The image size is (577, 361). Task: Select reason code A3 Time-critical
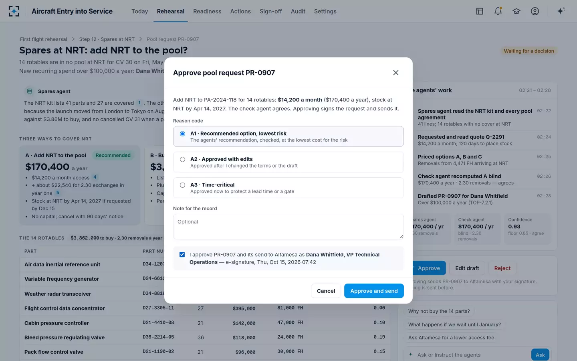click(x=288, y=188)
